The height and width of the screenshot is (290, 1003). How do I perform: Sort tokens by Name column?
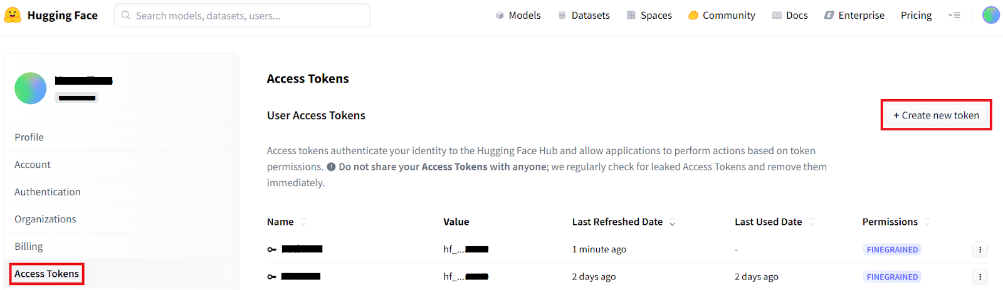(303, 222)
